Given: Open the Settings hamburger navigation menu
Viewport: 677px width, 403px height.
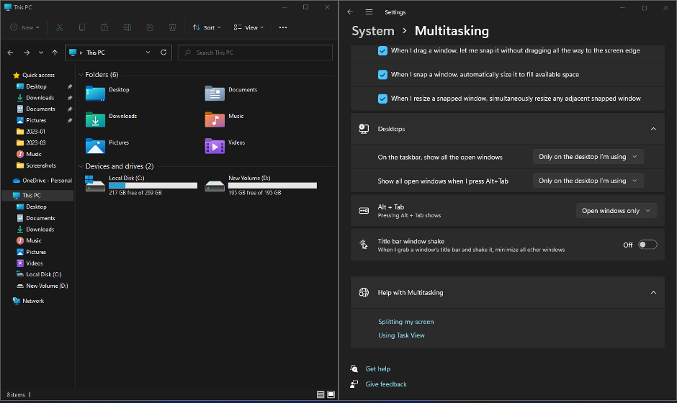Looking at the screenshot, I should click(x=369, y=12).
